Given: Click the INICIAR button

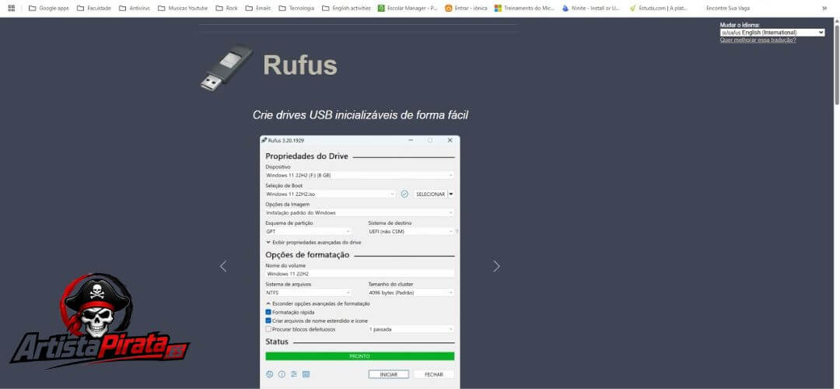Looking at the screenshot, I should click(388, 374).
